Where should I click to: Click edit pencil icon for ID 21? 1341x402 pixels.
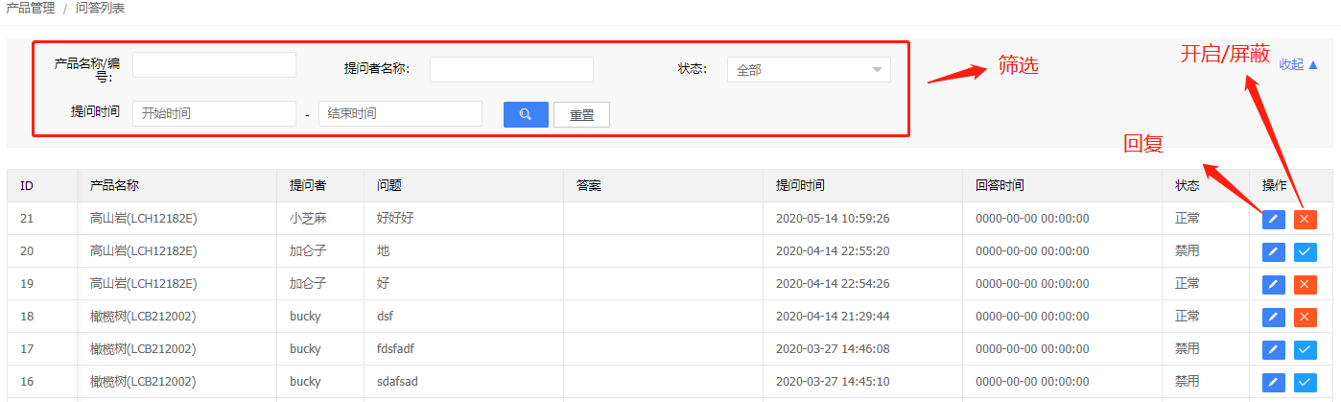click(1274, 220)
